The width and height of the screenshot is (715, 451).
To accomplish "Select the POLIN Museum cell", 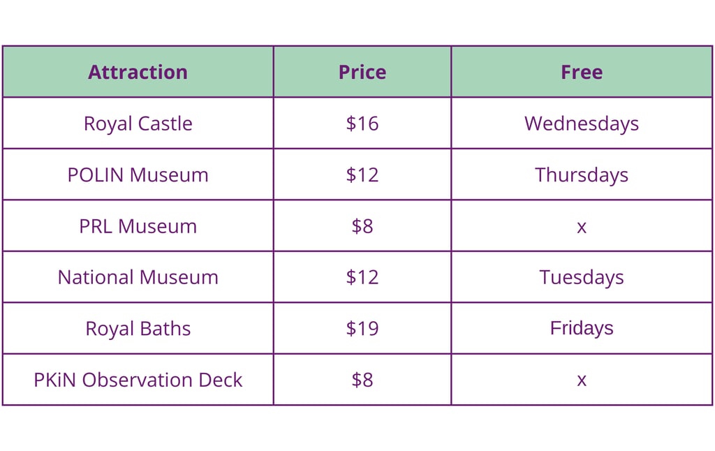I will point(138,175).
